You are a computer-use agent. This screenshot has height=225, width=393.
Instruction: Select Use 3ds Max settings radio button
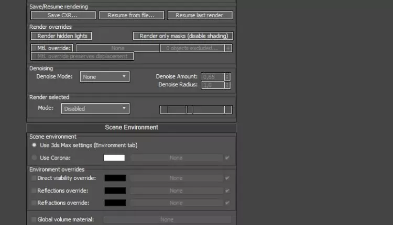tap(34, 145)
